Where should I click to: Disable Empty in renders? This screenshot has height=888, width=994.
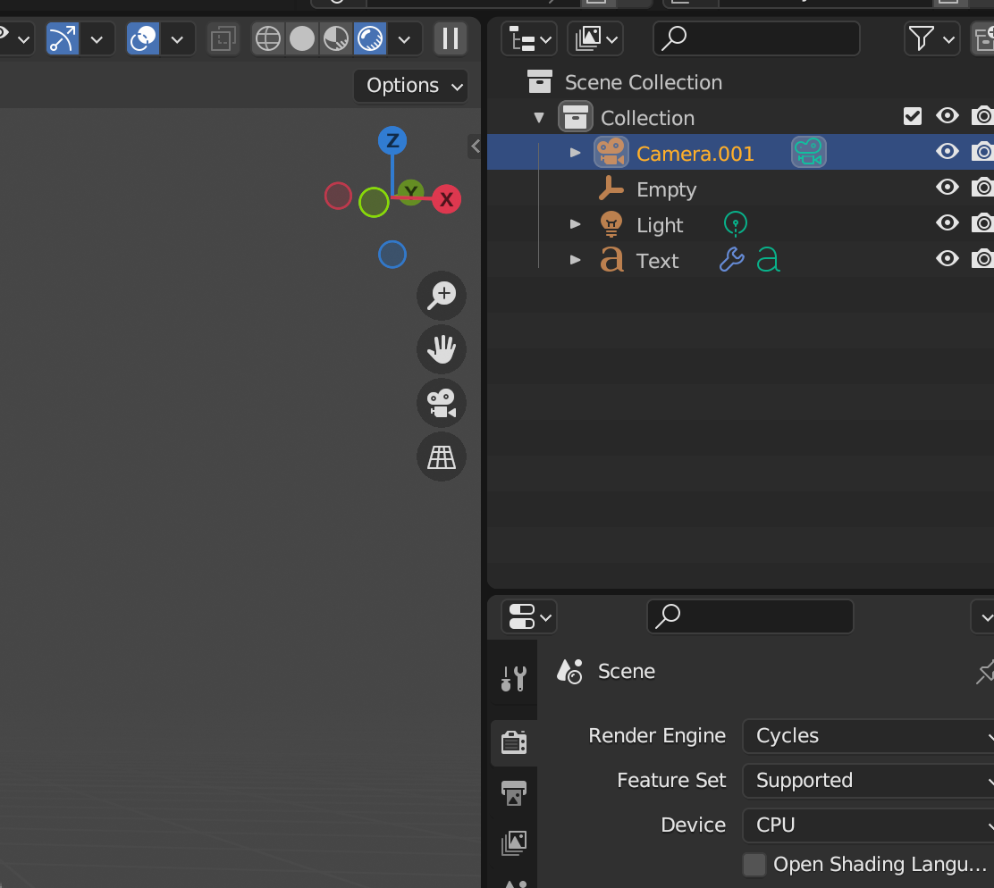[982, 188]
